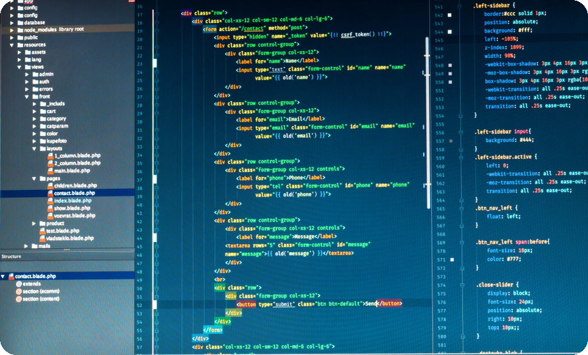This screenshot has width=588, height=355.
Task: Select main.blade.php in the project tree
Action: click(72, 171)
